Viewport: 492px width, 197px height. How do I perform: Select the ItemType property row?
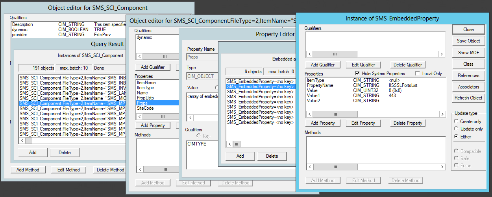(375, 80)
